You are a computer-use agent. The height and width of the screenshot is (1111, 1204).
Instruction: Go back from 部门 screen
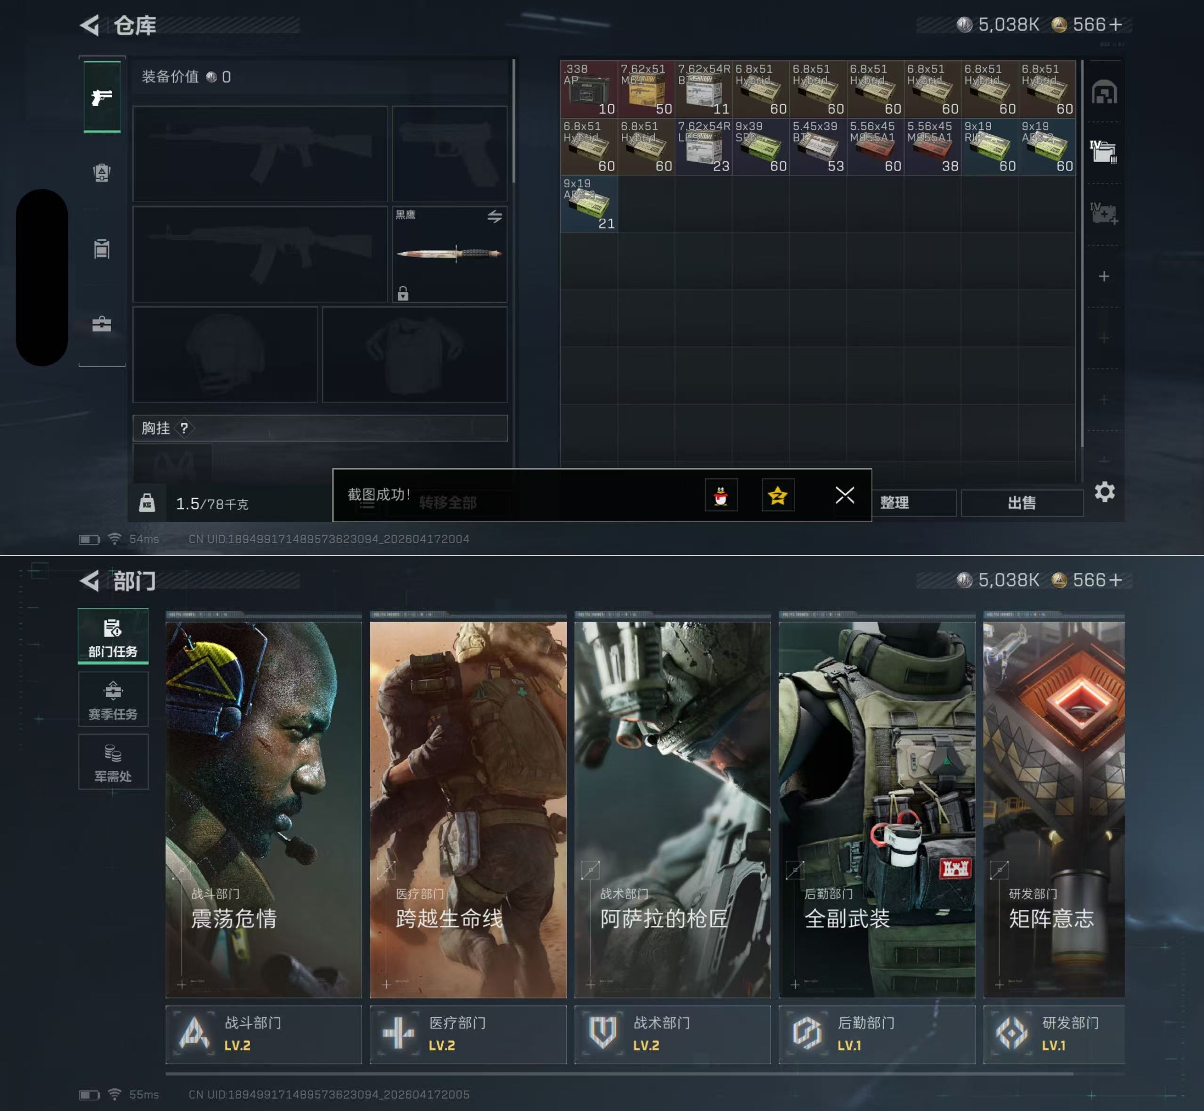click(x=89, y=581)
